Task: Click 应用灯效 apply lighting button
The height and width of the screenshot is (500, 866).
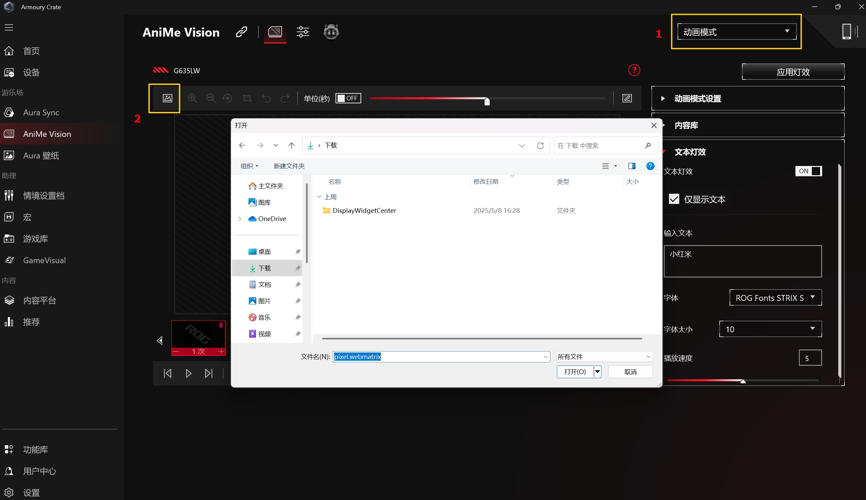Action: pos(793,72)
